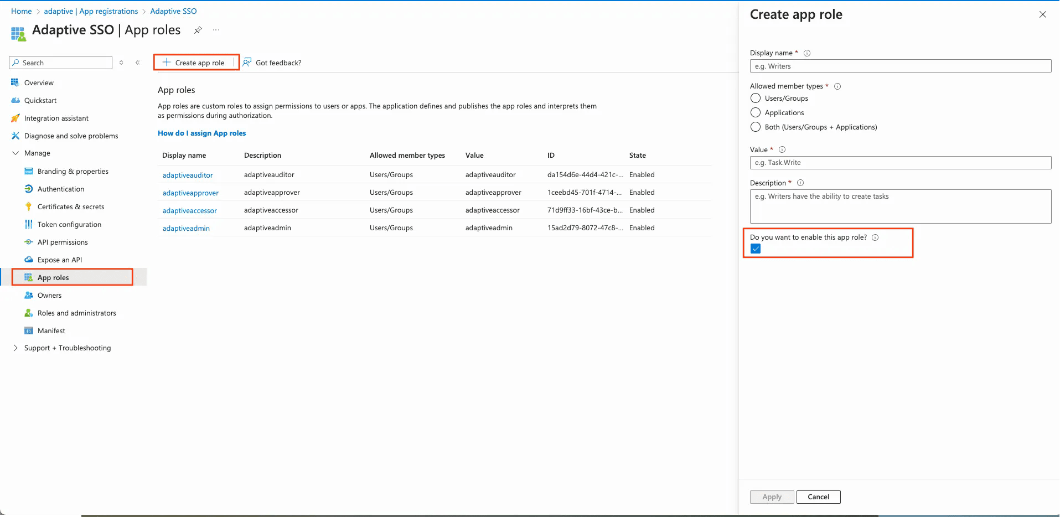
Task: Click into the Display name input field
Action: point(901,66)
